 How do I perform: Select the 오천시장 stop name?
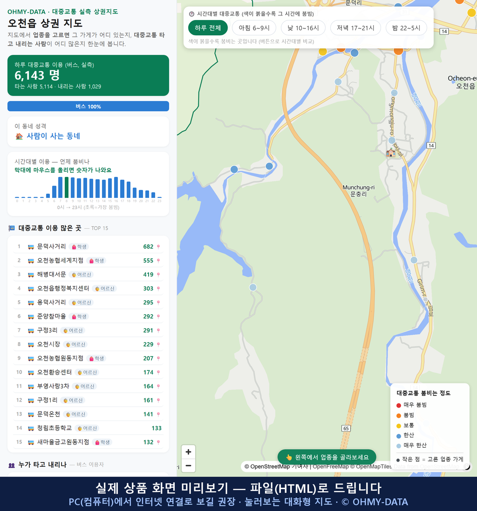click(x=48, y=344)
